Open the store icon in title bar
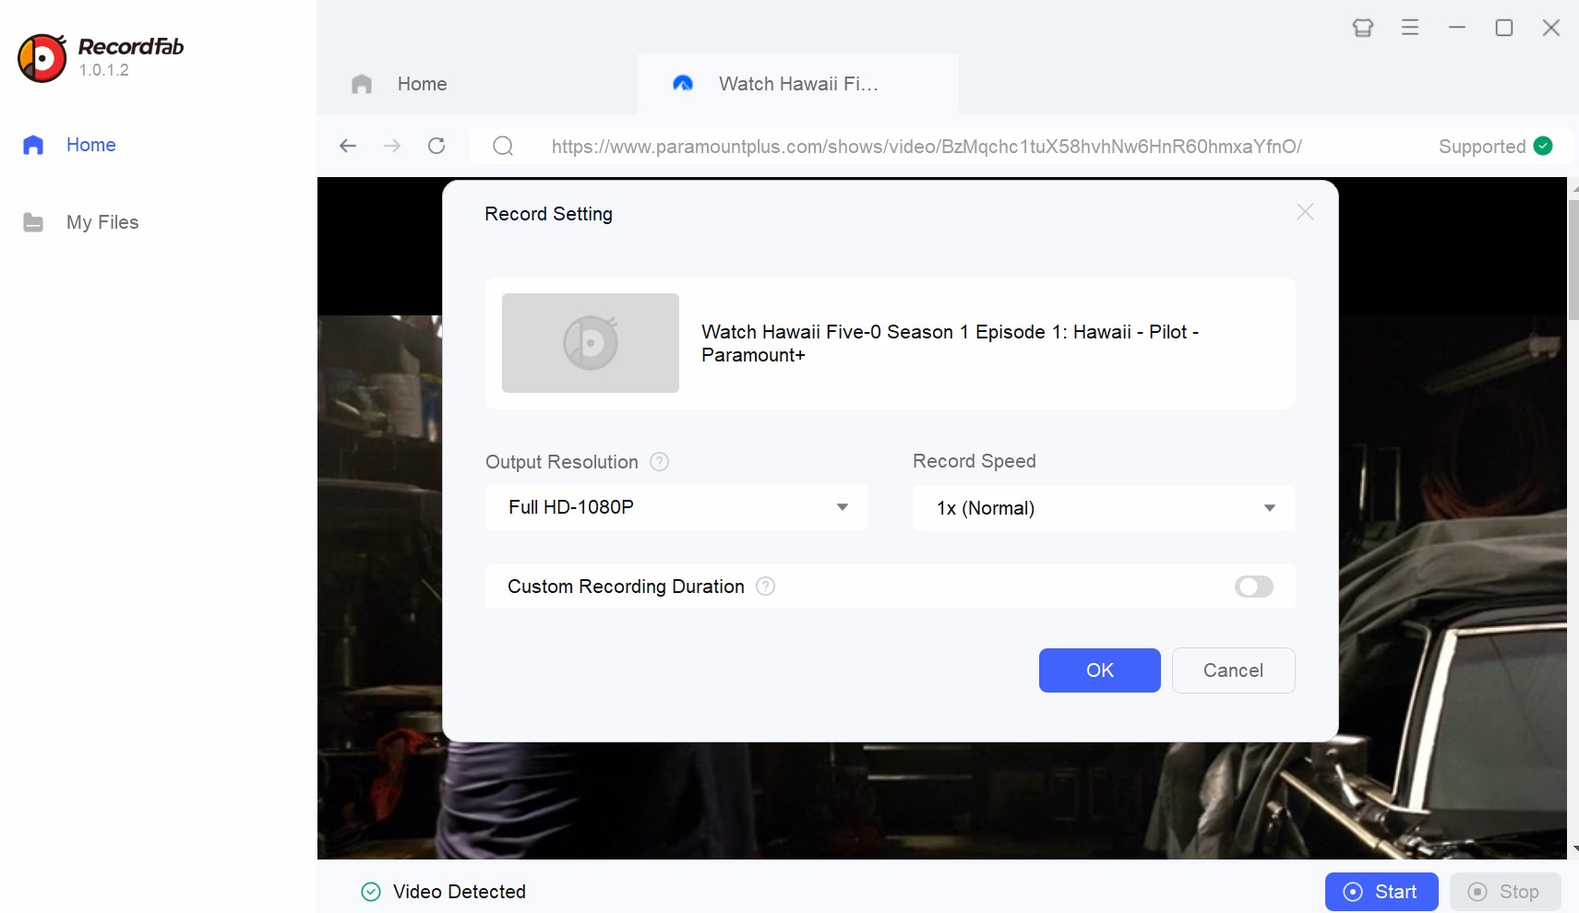1579x913 pixels. click(1363, 28)
